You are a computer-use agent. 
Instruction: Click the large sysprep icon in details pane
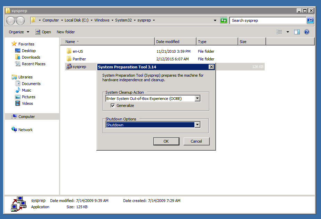(19, 204)
